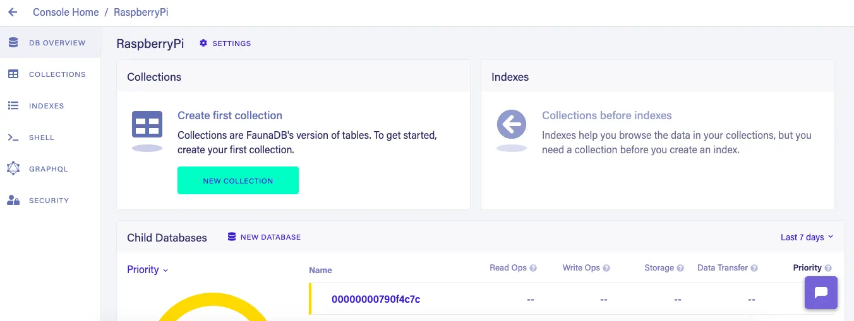Click the Storage help icon

coord(680,268)
